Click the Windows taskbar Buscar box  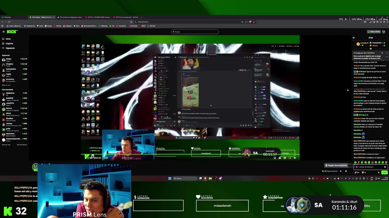coord(185,178)
